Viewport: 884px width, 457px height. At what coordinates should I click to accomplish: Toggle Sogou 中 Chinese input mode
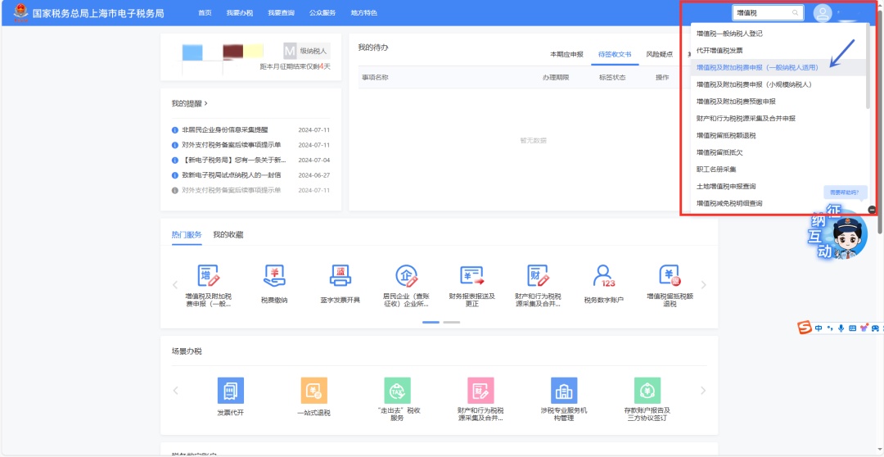pyautogui.click(x=819, y=328)
